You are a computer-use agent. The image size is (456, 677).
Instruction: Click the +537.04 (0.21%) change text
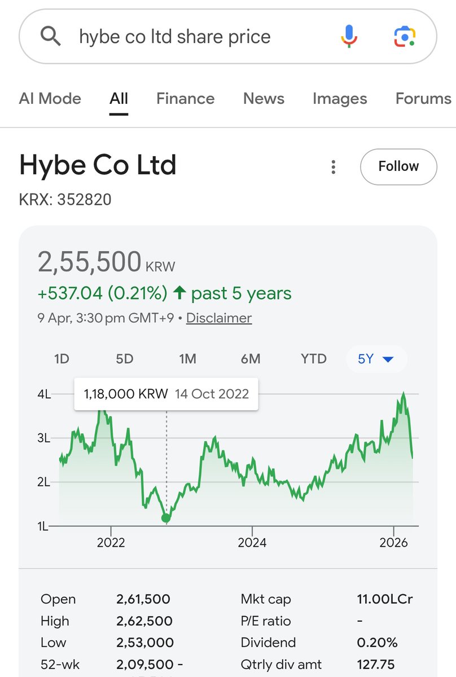(x=103, y=293)
